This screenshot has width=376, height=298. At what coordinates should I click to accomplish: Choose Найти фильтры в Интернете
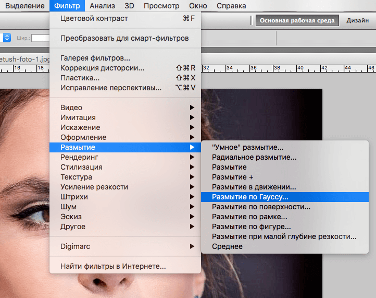(125, 266)
